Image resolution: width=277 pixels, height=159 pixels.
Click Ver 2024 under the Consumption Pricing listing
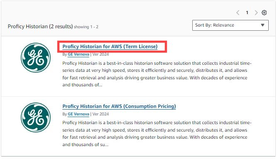(101, 114)
